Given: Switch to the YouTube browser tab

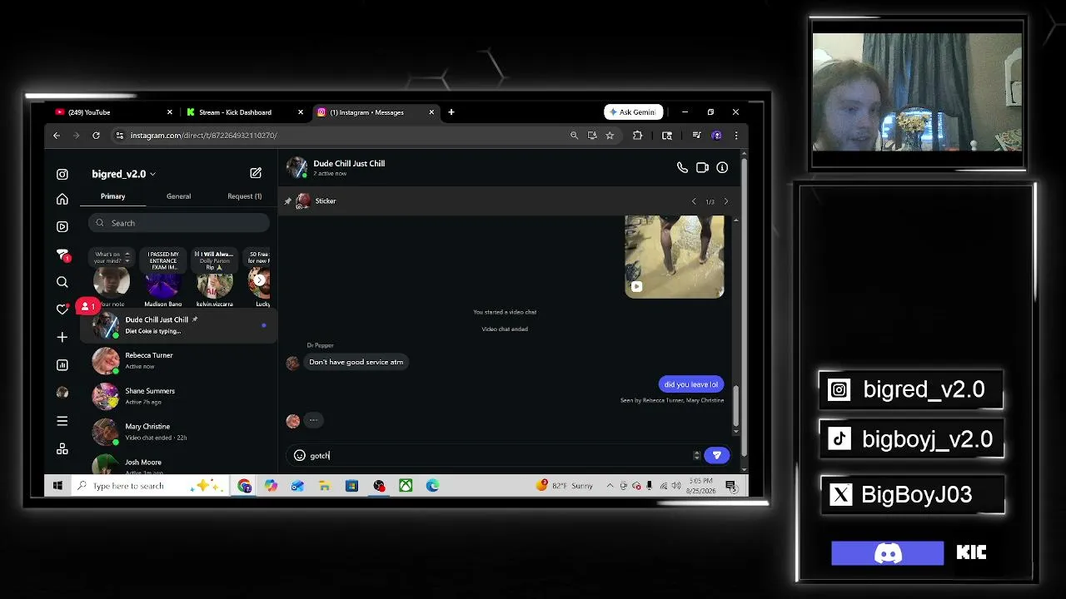Looking at the screenshot, I should tap(112, 112).
